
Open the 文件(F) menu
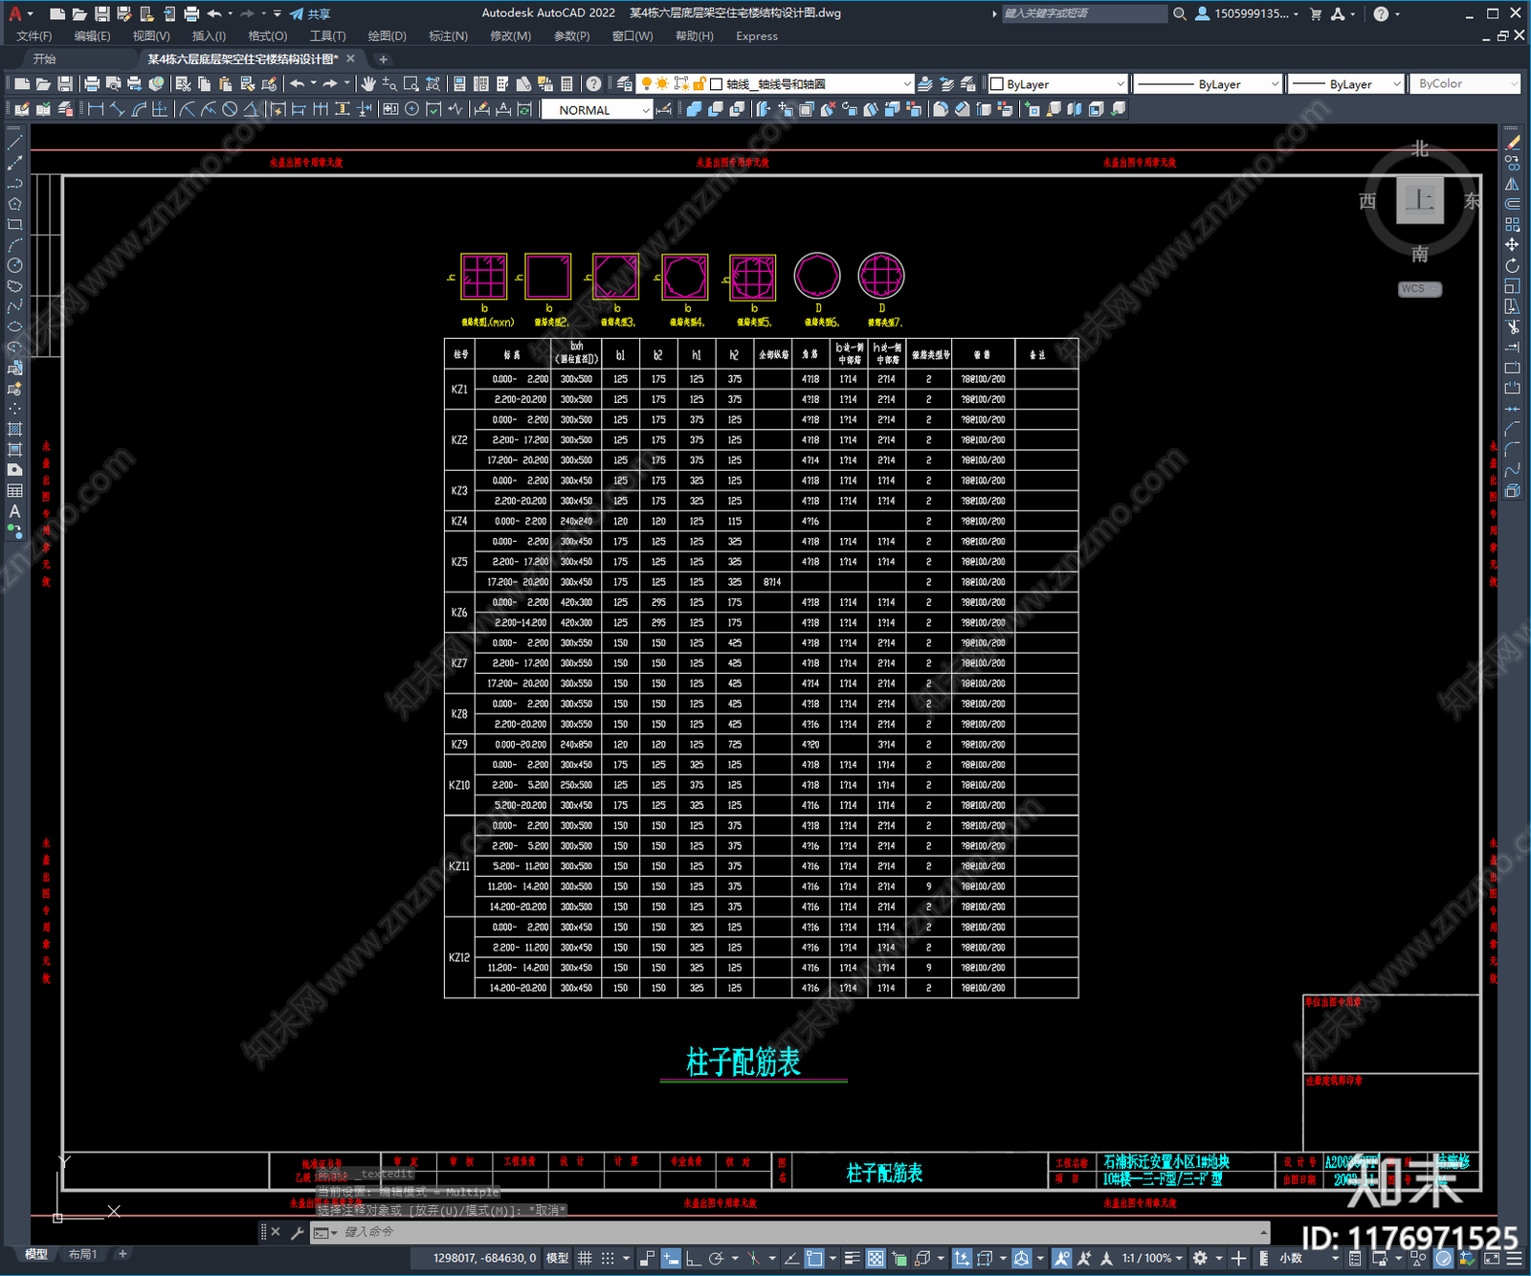34,36
